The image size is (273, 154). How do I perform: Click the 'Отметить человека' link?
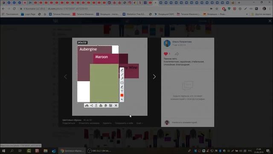[x=89, y=123]
